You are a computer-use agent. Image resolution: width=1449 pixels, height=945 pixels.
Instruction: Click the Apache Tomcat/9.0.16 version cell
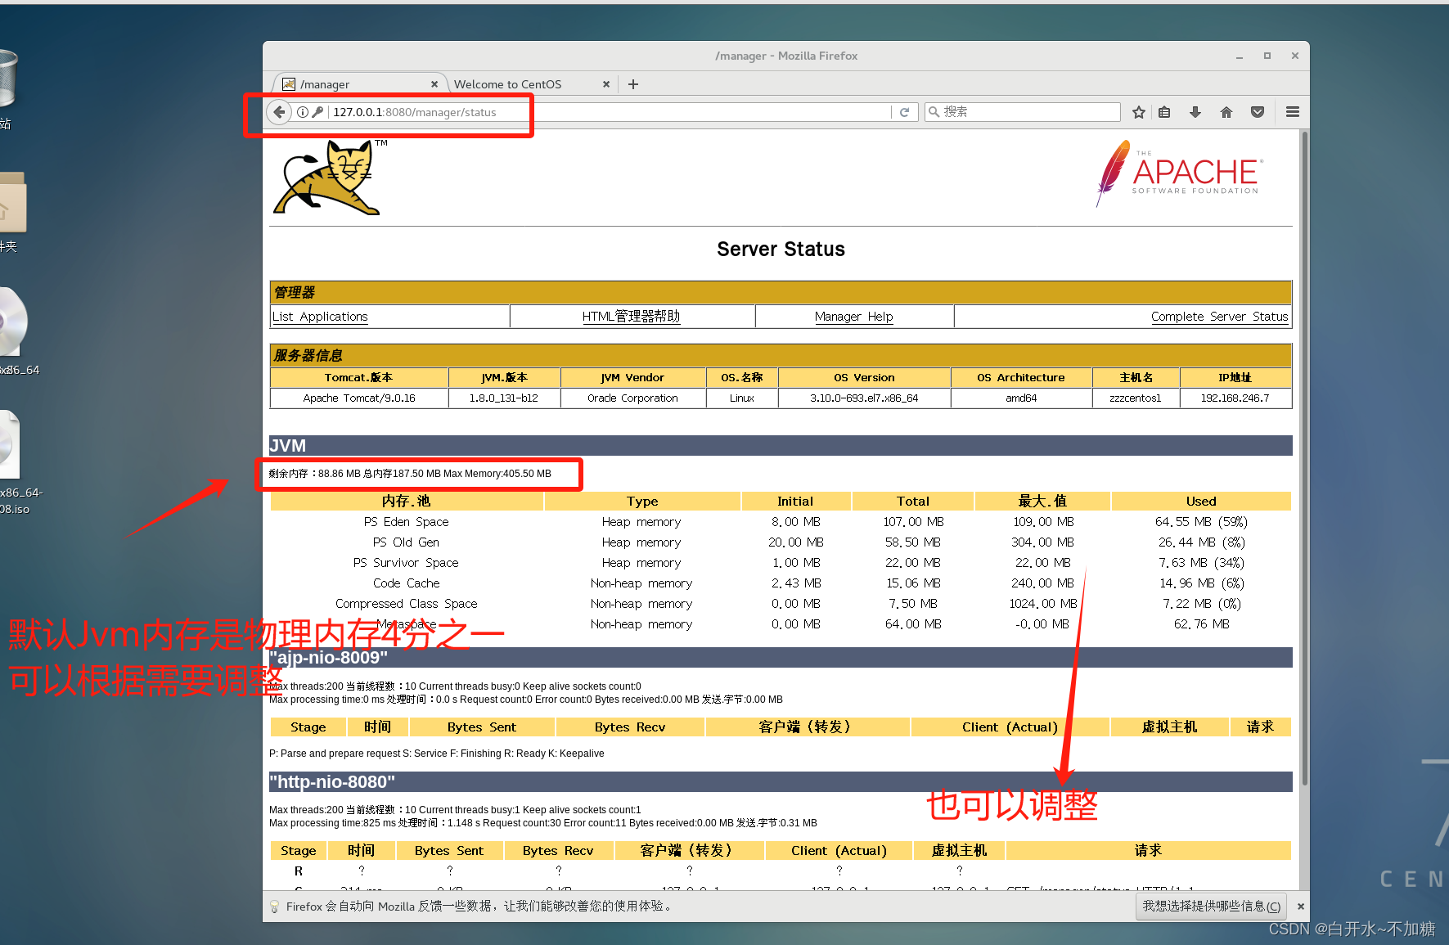click(x=359, y=398)
